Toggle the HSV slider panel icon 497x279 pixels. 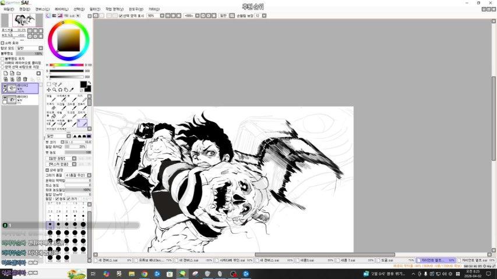(60, 16)
